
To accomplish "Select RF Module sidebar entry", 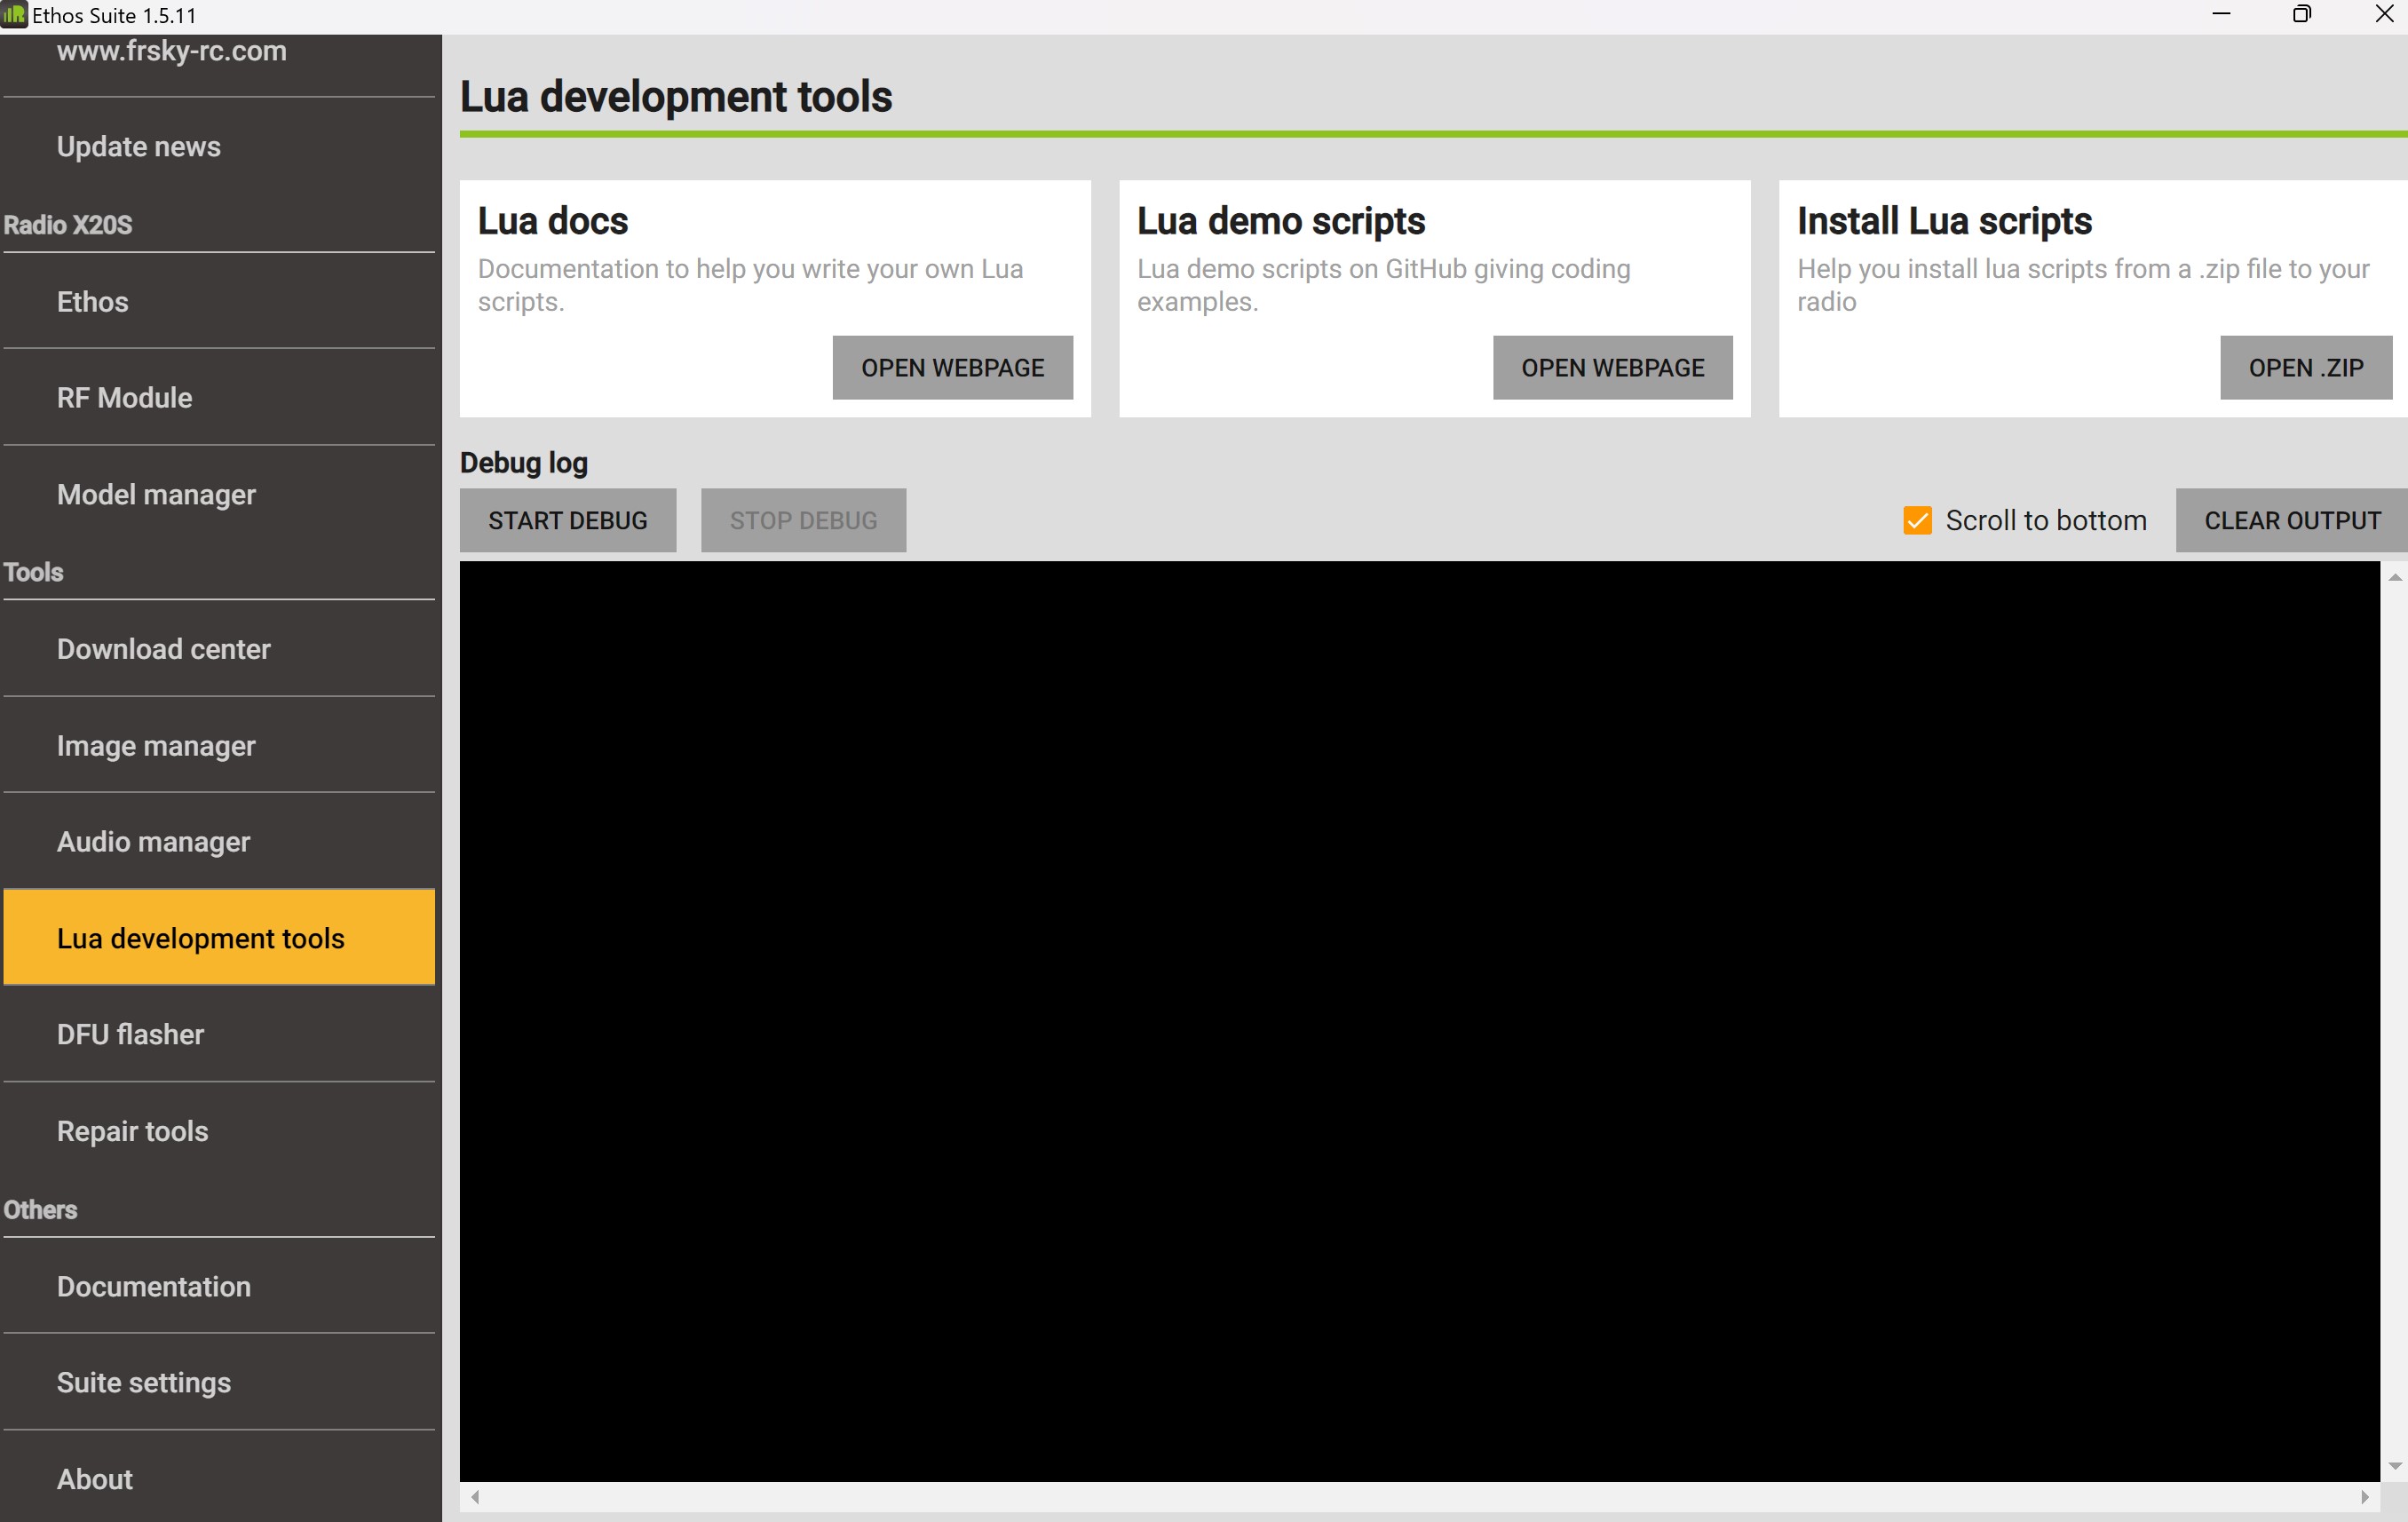I will 124,397.
